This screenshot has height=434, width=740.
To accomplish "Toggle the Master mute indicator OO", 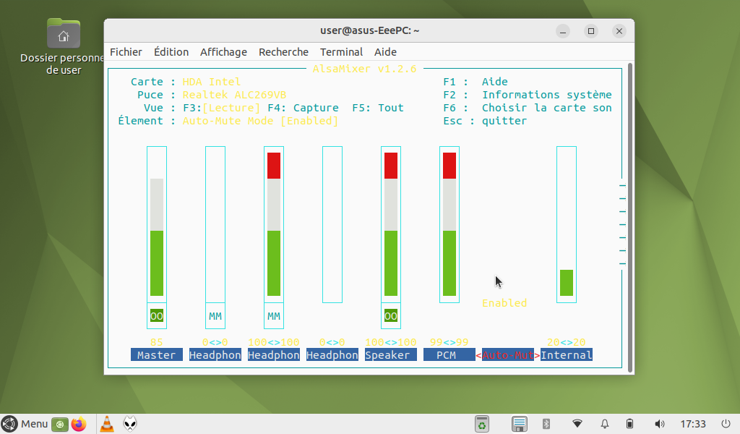I will pyautogui.click(x=157, y=316).
